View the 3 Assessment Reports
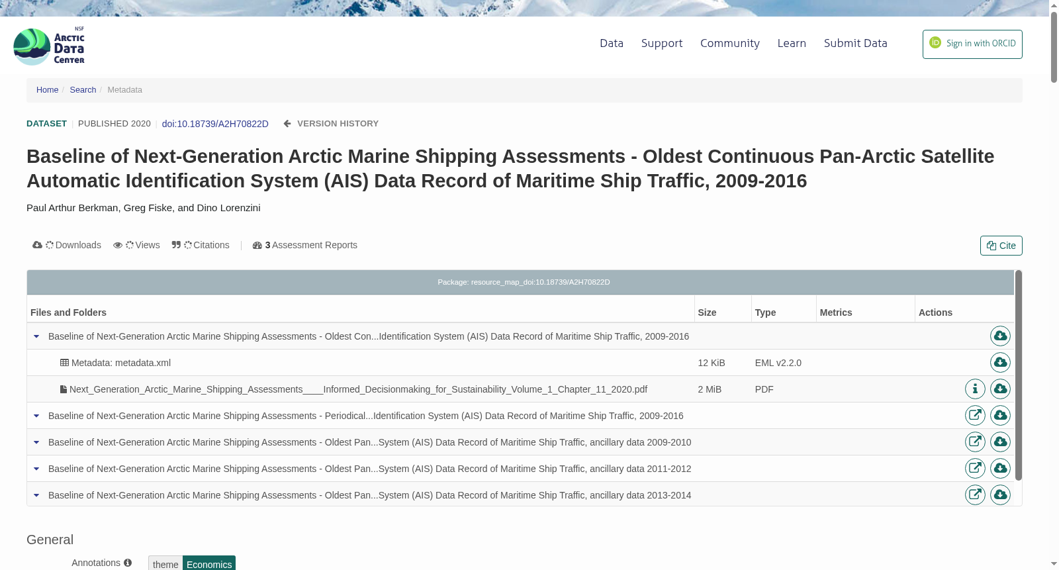The height and width of the screenshot is (570, 1059). (x=305, y=245)
